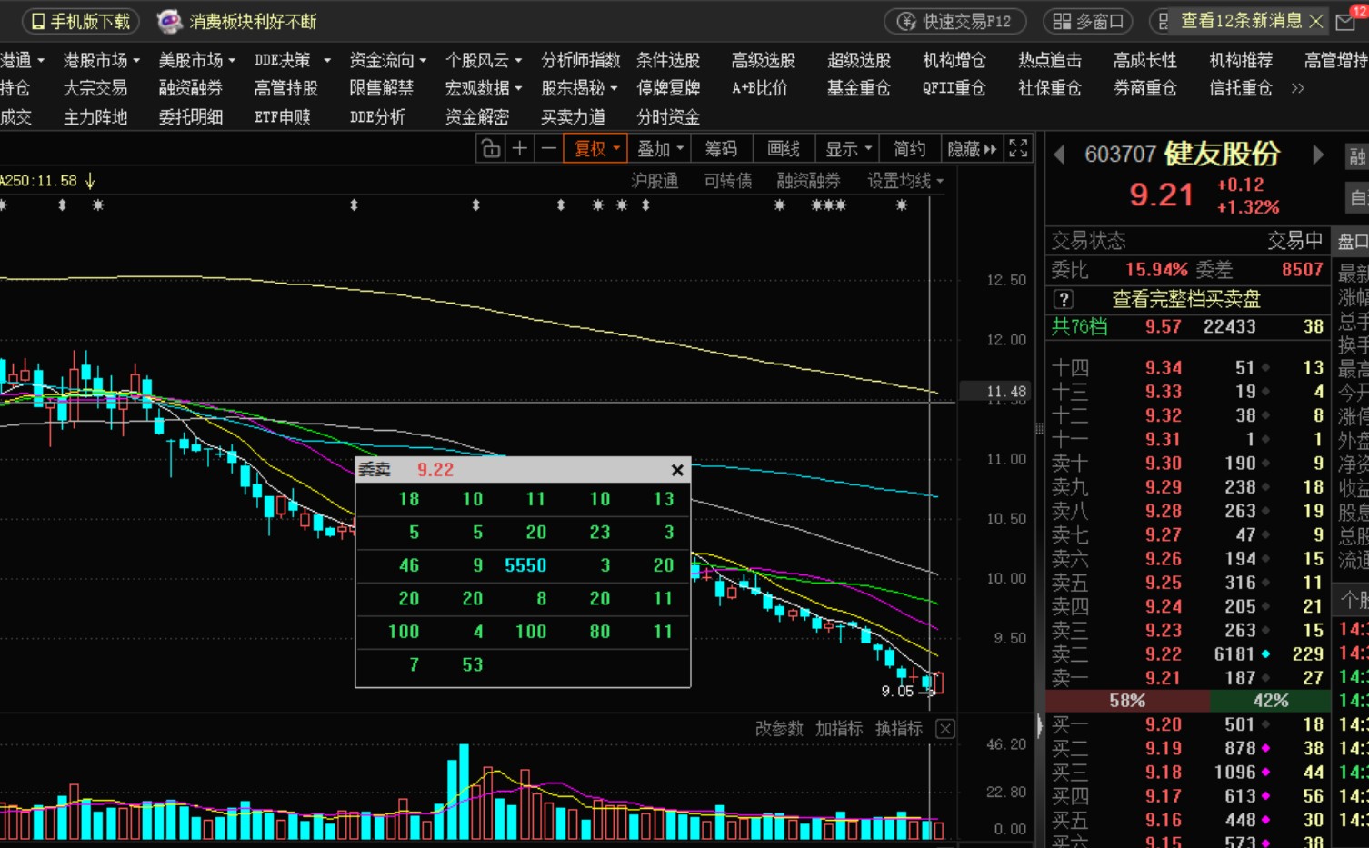Expand more menu items with double chevron
Screen dimensions: 1369x848
pos(1297,88)
